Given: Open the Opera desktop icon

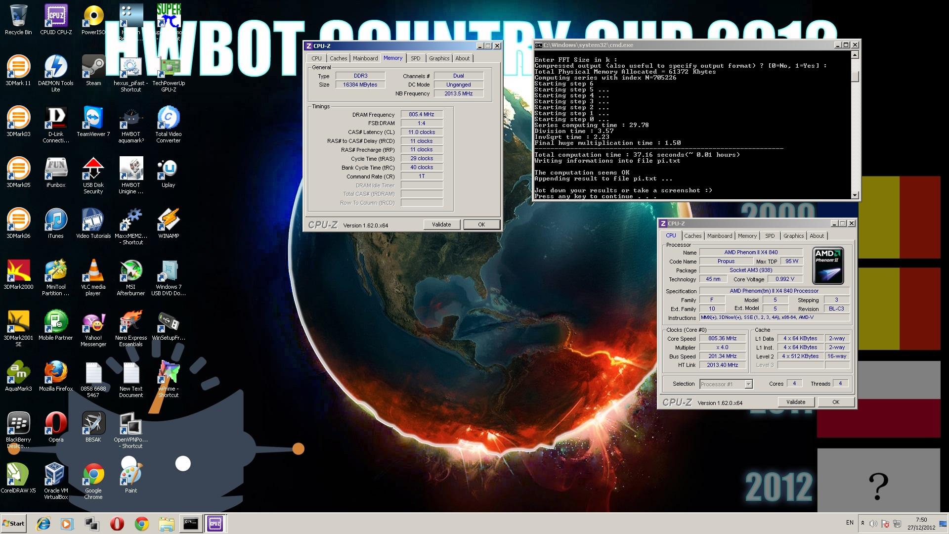Looking at the screenshot, I should click(56, 427).
